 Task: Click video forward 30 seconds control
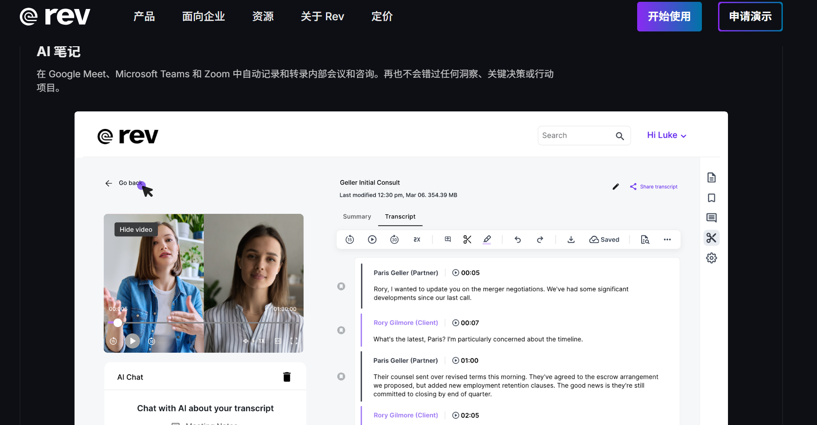pyautogui.click(x=152, y=341)
